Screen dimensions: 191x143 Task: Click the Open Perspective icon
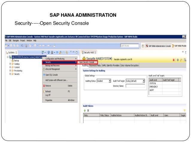click(x=143, y=46)
